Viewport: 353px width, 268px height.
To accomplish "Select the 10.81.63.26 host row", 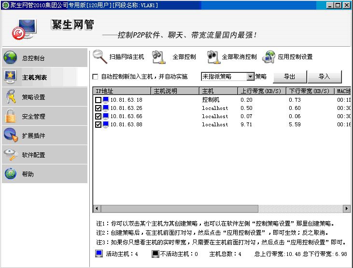I will (126, 108).
